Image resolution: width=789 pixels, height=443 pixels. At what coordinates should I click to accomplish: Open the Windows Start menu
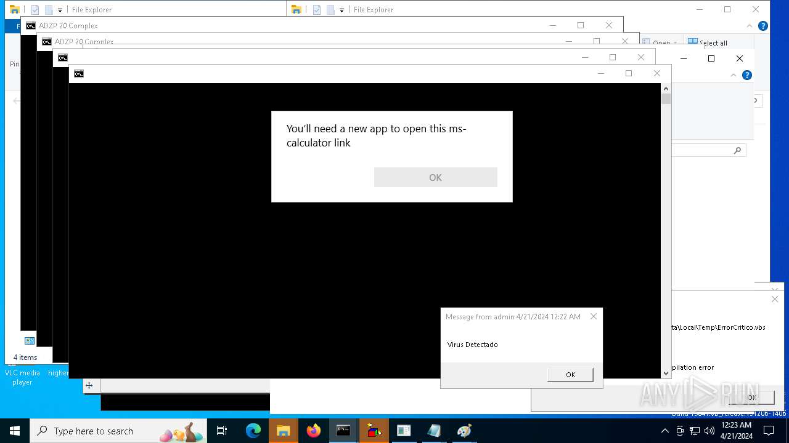[x=15, y=431]
